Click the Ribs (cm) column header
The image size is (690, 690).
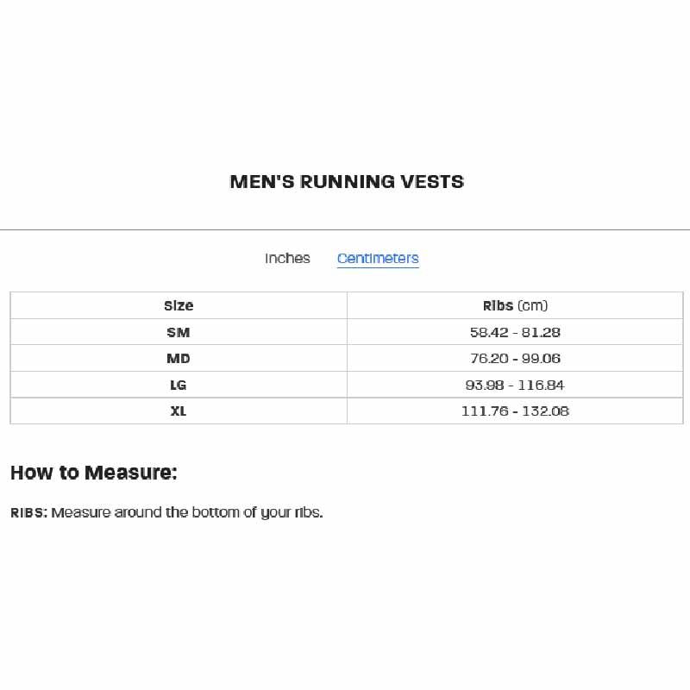(515, 305)
